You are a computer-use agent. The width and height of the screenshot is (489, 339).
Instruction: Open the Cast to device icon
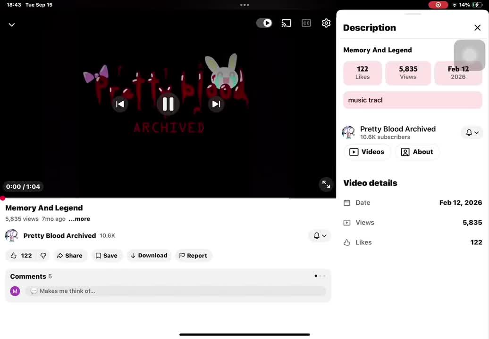tap(287, 24)
